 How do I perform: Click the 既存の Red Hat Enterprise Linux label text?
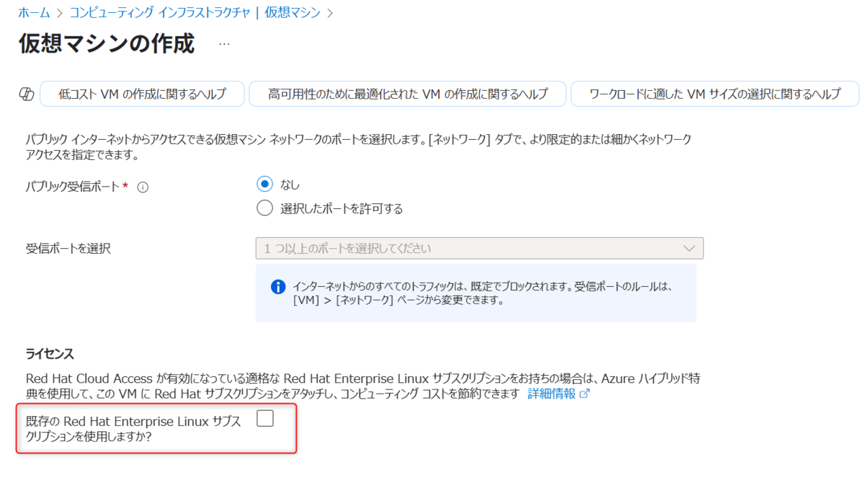click(x=133, y=429)
